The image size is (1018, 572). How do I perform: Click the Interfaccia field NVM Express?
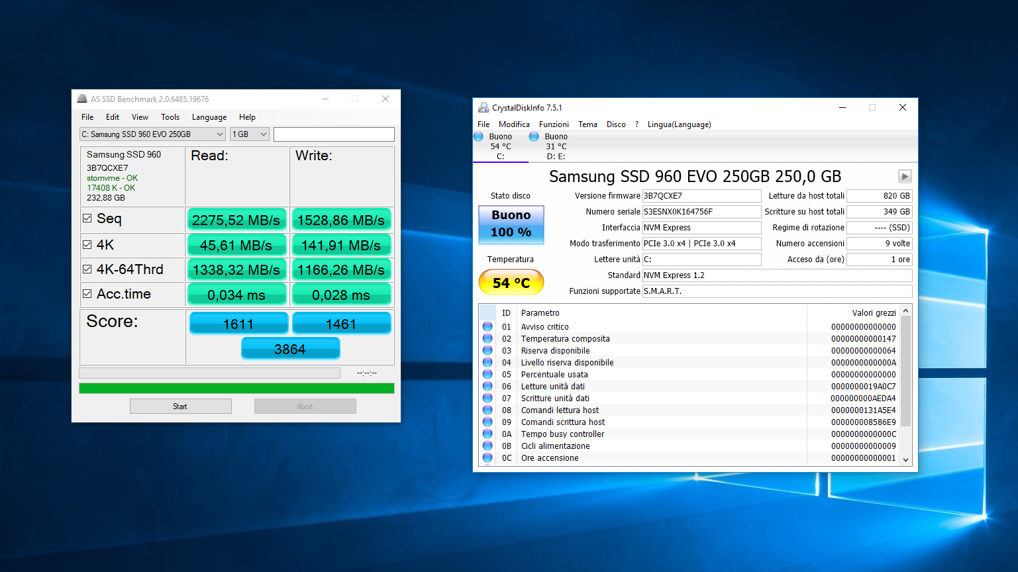[701, 228]
